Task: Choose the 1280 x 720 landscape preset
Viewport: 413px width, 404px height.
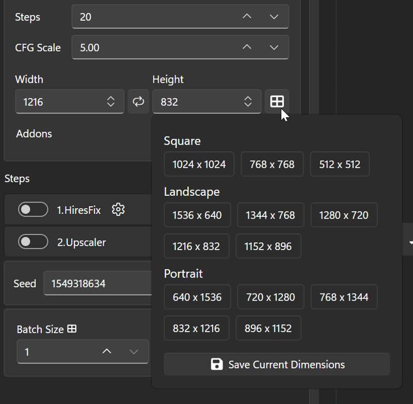Action: 343,215
